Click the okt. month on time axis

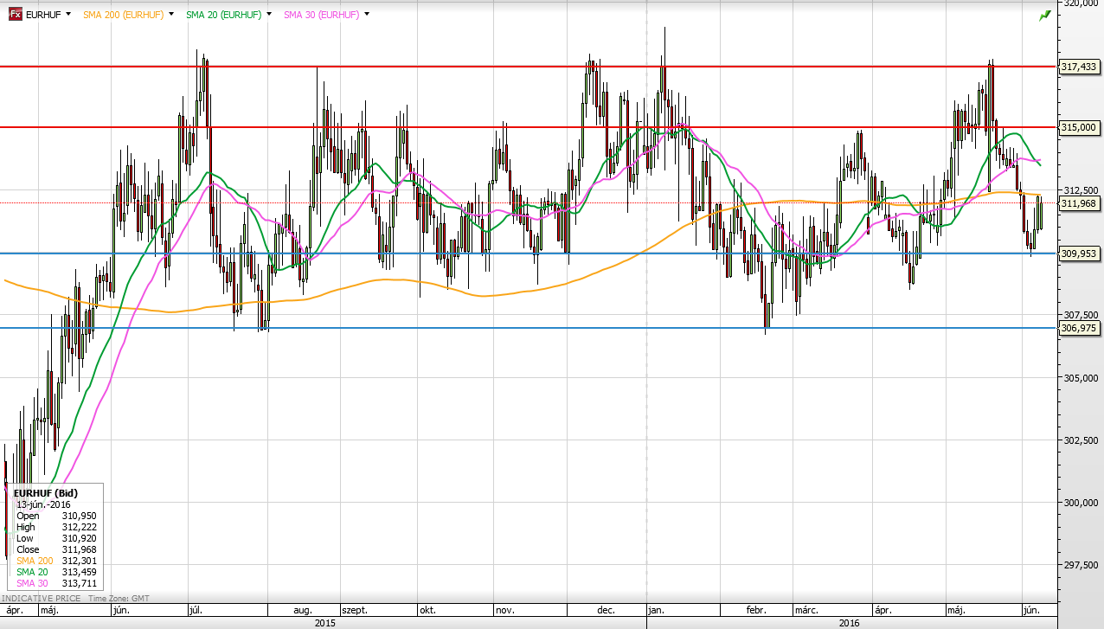pos(427,610)
